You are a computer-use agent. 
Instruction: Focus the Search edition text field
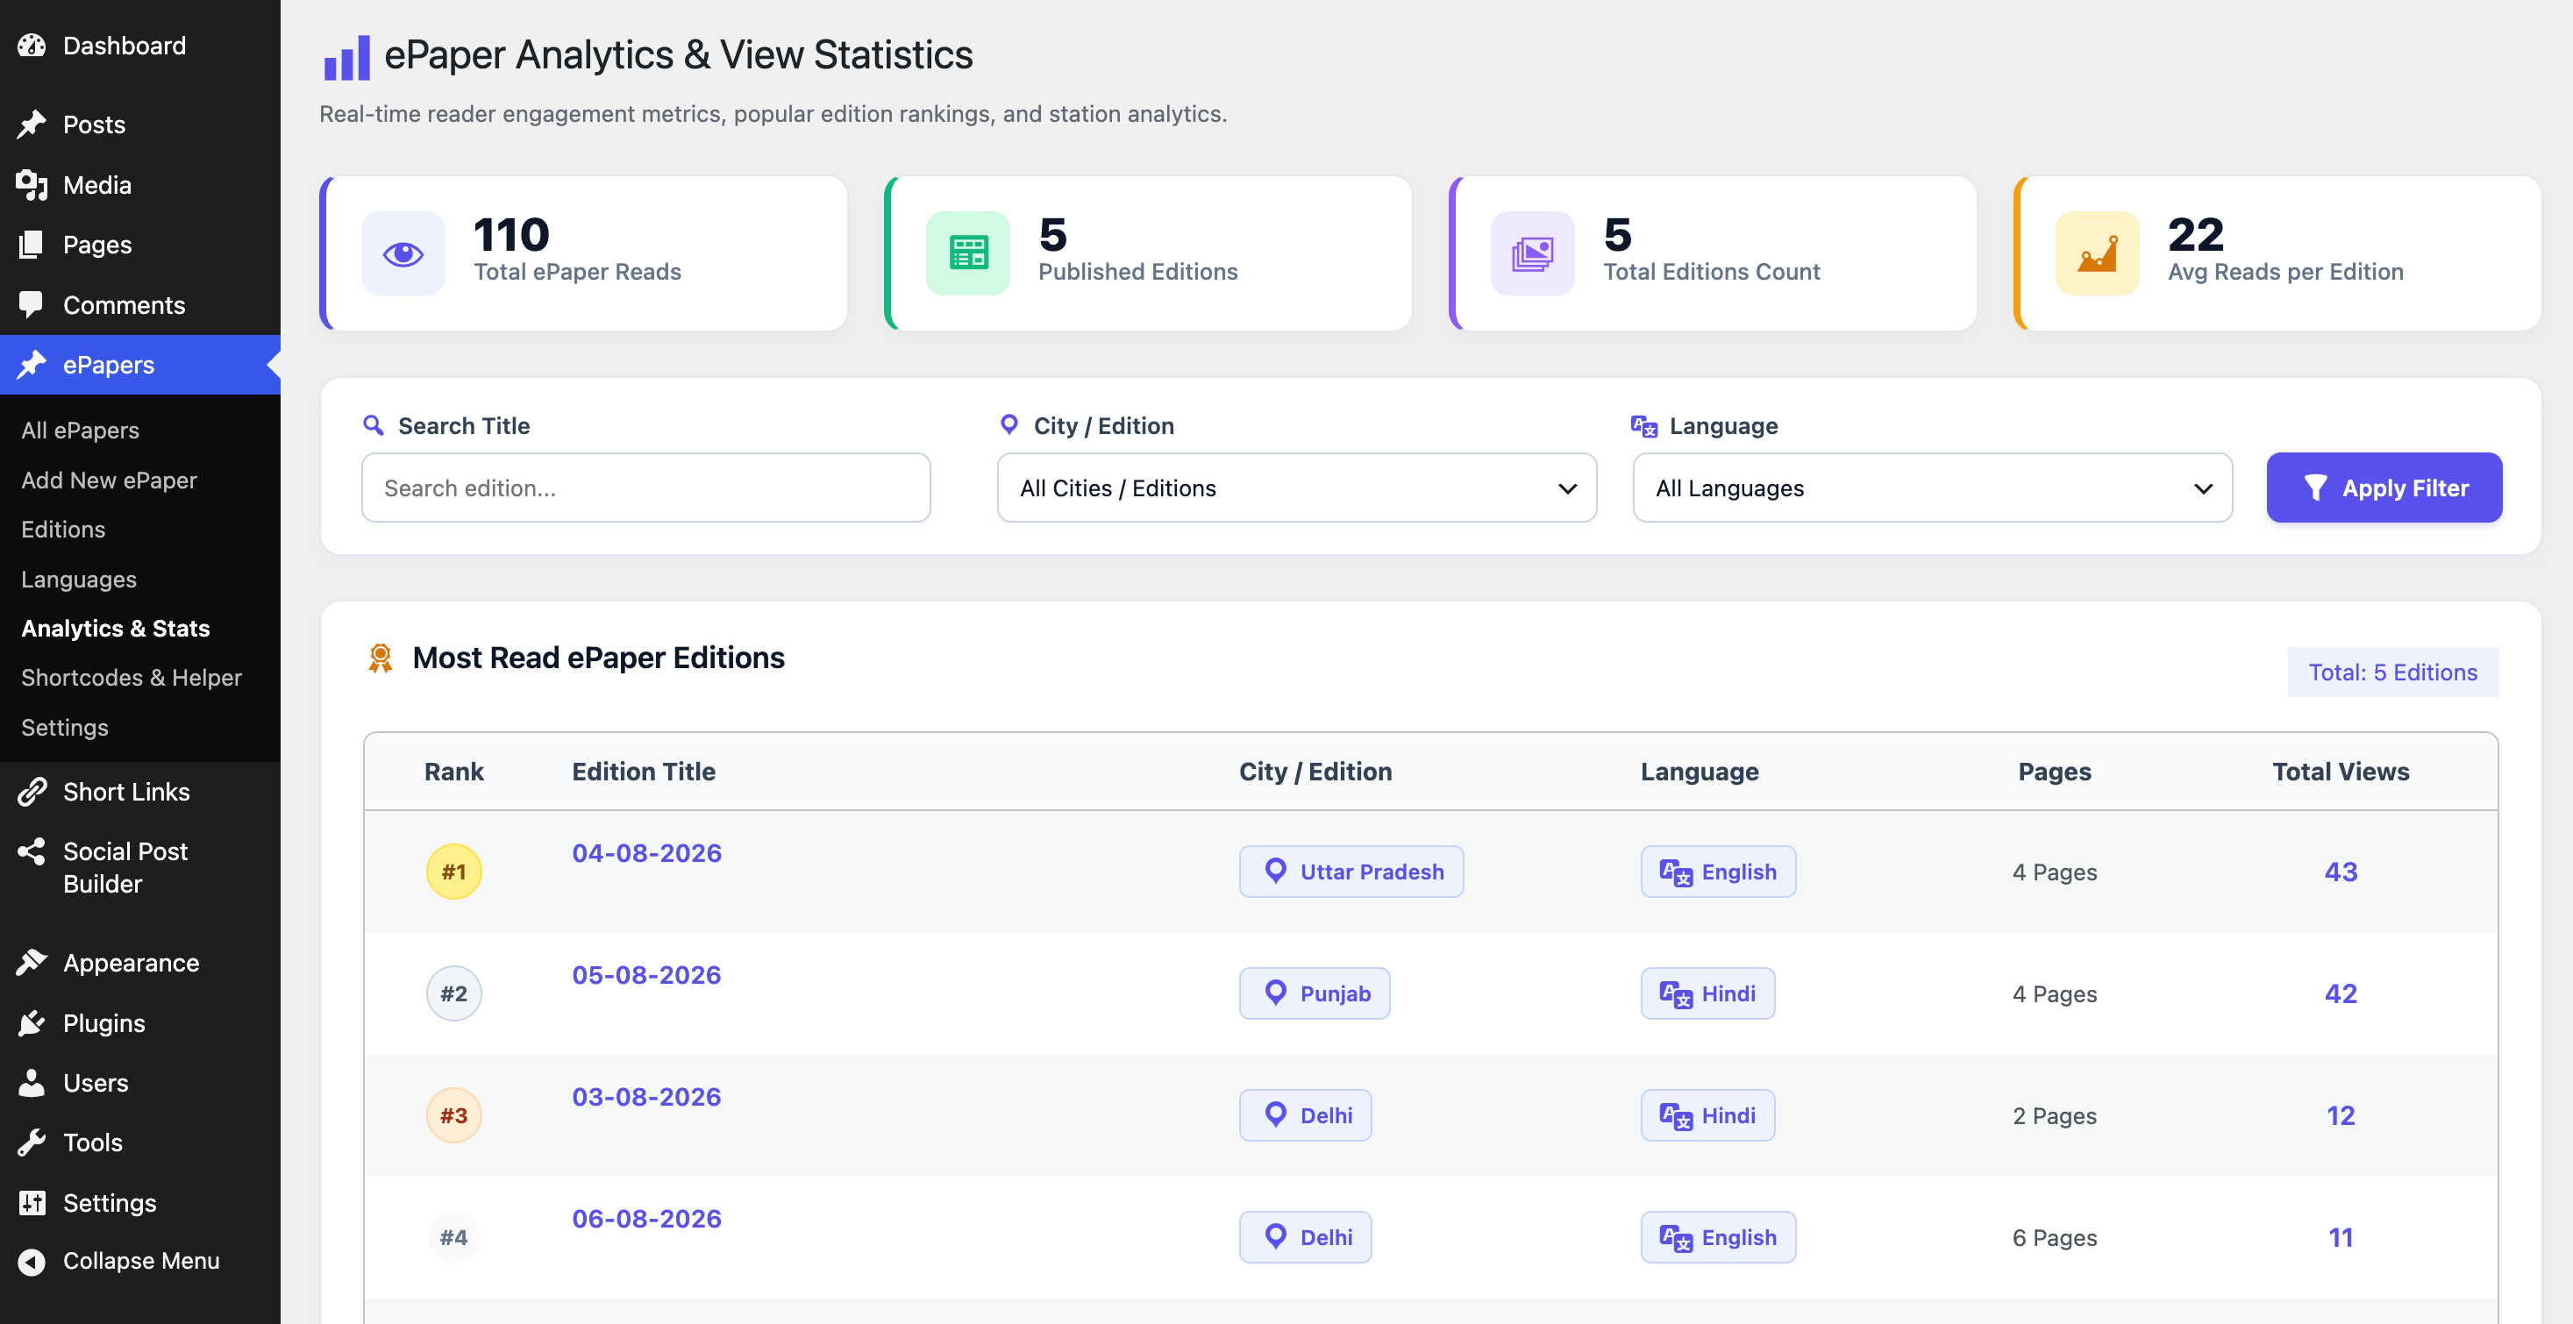pos(646,488)
